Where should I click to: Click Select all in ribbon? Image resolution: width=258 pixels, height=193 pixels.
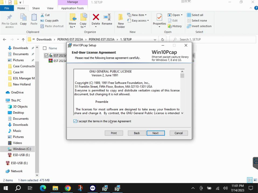195,15
